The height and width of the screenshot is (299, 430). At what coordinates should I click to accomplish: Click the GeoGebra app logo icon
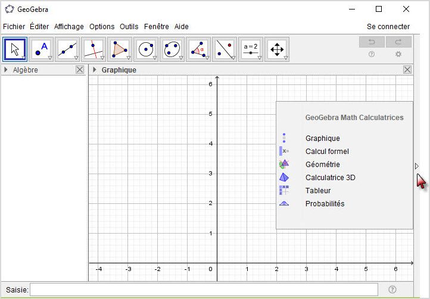point(10,9)
